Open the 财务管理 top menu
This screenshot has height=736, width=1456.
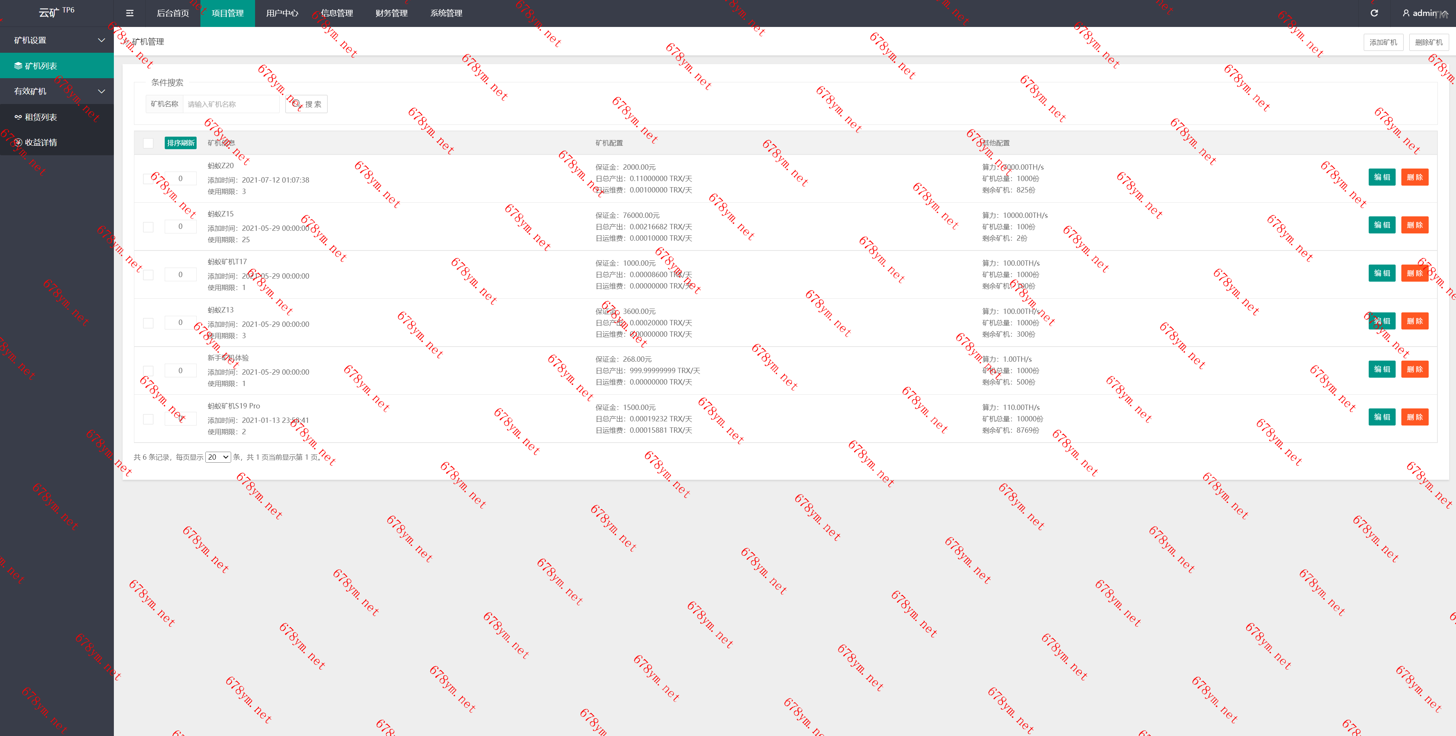391,13
